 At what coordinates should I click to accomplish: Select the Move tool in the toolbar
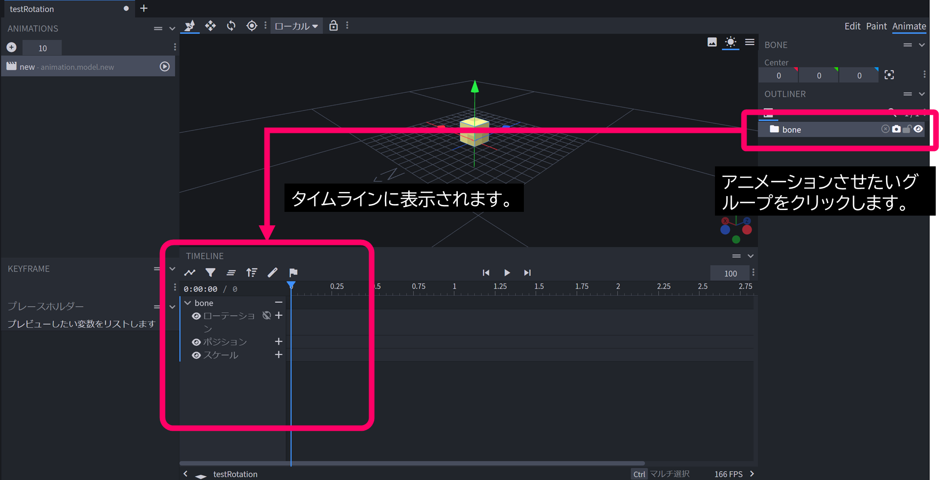pos(210,26)
